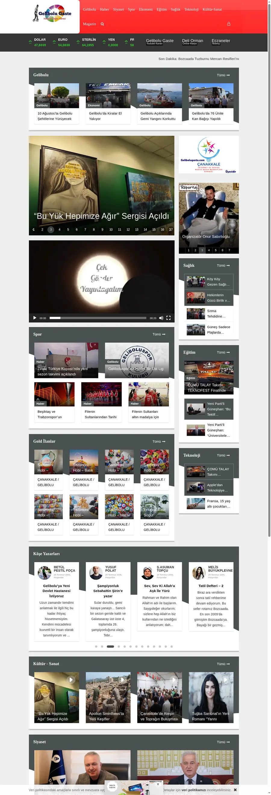Viewport: 271px width, 795px height.
Task: Click the Gelibolu Gaste logo
Action: tap(52, 14)
